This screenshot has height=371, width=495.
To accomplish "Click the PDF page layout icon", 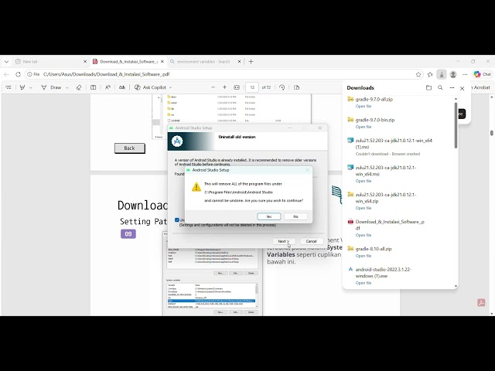I will [296, 87].
